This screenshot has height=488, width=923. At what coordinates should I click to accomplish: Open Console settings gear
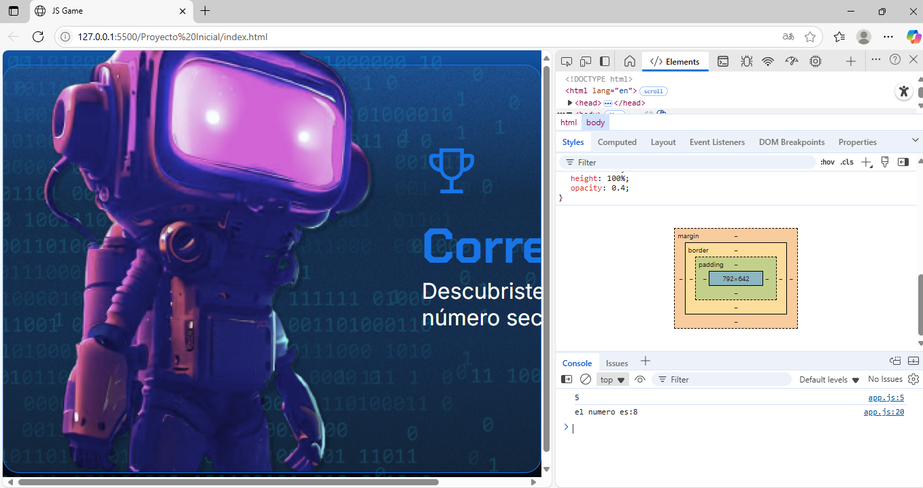pyautogui.click(x=913, y=379)
